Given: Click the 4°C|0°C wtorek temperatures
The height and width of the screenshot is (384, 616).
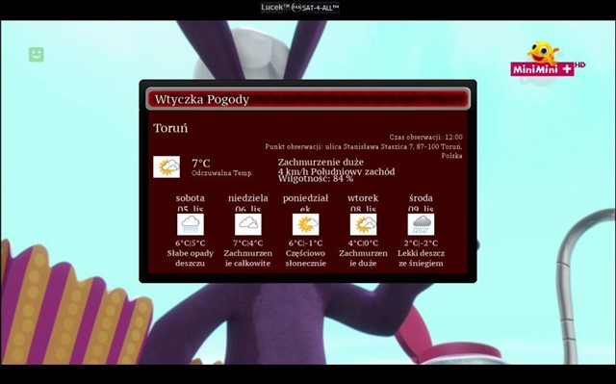Looking at the screenshot, I should [363, 243].
